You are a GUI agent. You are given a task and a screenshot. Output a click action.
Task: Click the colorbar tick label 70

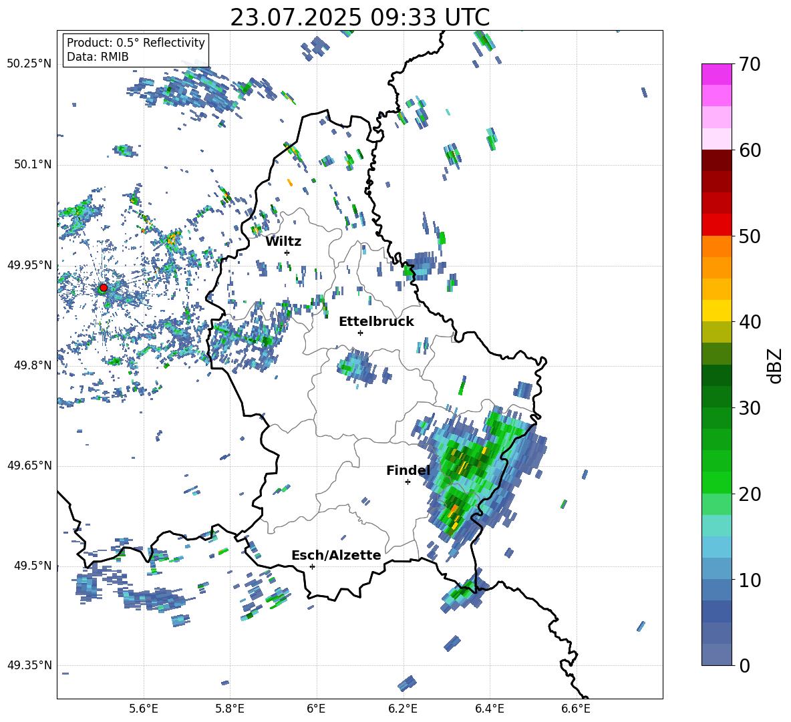coord(750,65)
